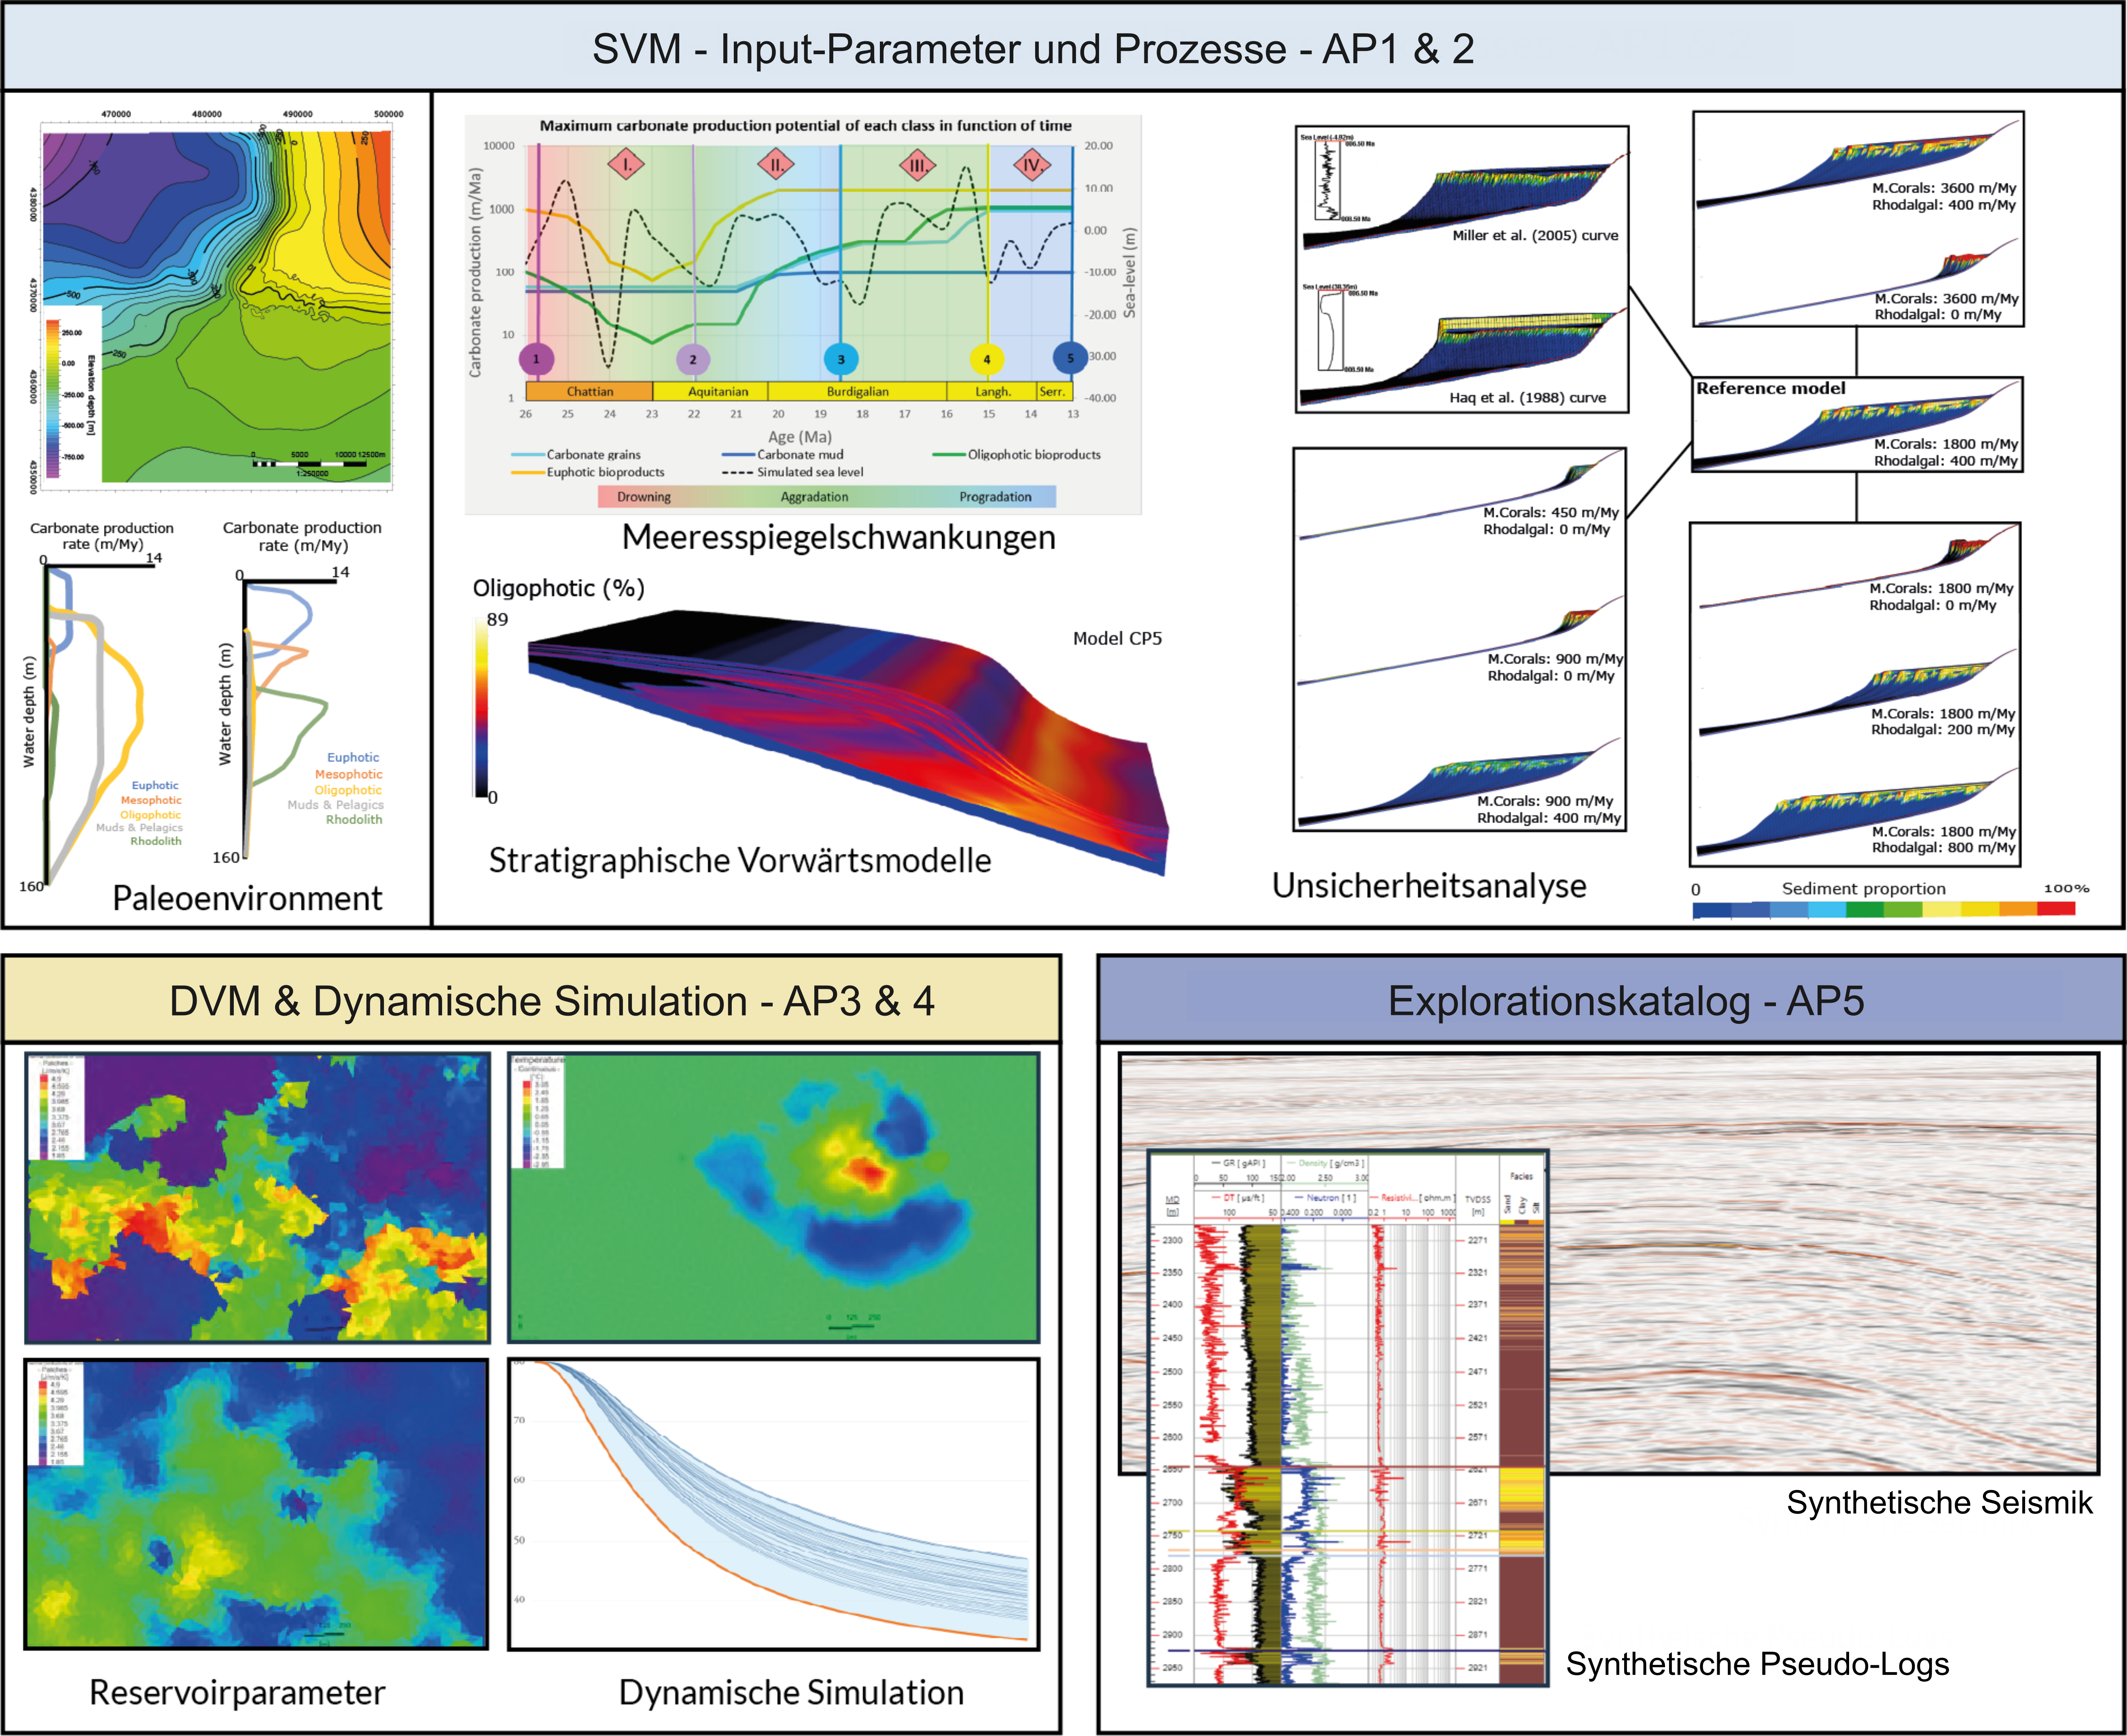
Task: Click the 'Explorationskatalog - AP5' header
Action: (1626, 1001)
